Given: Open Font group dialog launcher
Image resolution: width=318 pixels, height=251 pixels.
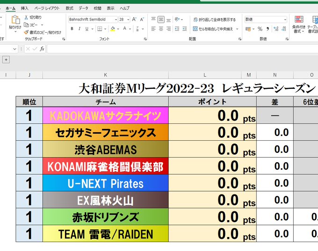Looking at the screenshot, I should click(x=145, y=39).
